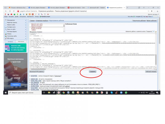Open Бэкап шаблонов link

coord(152,21)
